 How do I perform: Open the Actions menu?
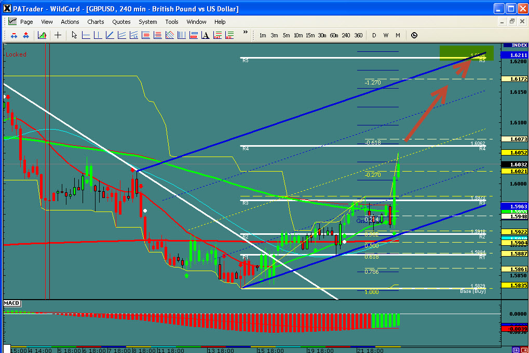(70, 22)
